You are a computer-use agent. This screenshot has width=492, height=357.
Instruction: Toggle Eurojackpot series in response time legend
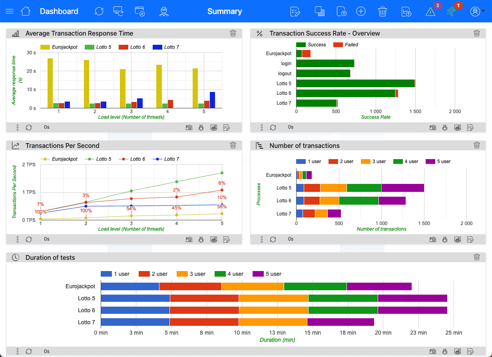pos(59,47)
